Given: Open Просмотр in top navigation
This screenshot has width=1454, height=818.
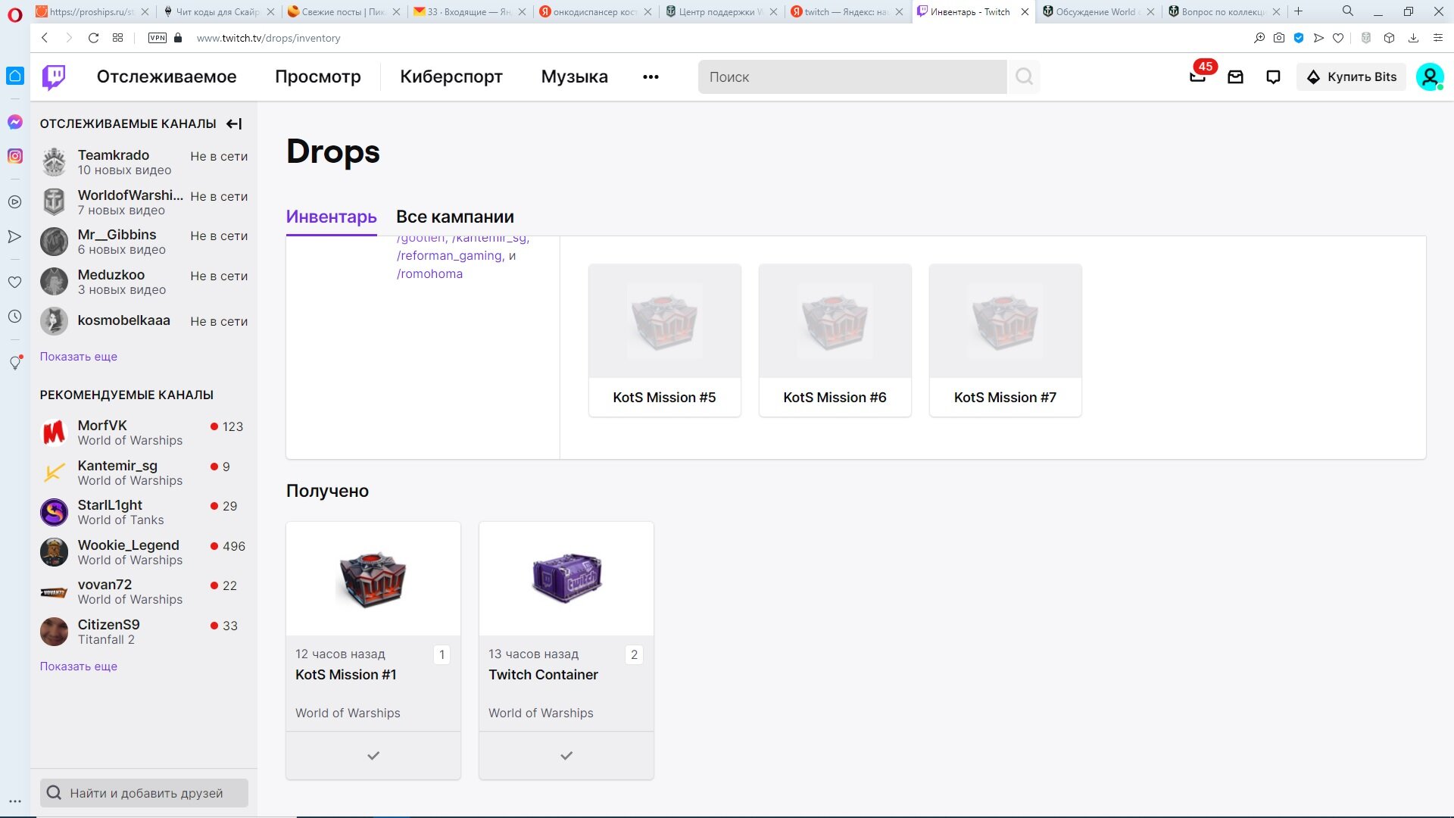Looking at the screenshot, I should pos(318,76).
